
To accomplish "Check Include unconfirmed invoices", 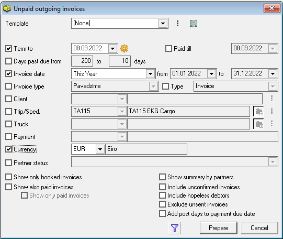I will click(162, 187).
